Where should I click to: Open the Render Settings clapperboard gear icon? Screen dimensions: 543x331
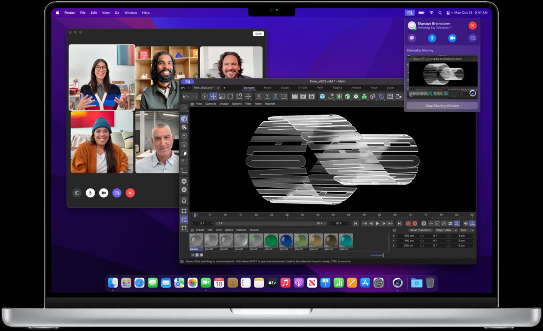[311, 96]
